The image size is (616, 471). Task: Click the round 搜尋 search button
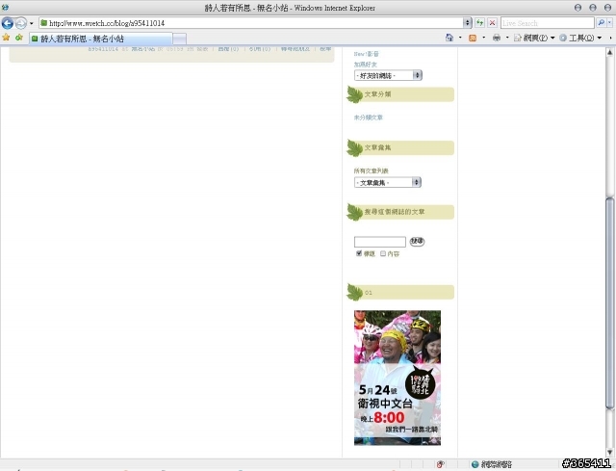tap(417, 241)
